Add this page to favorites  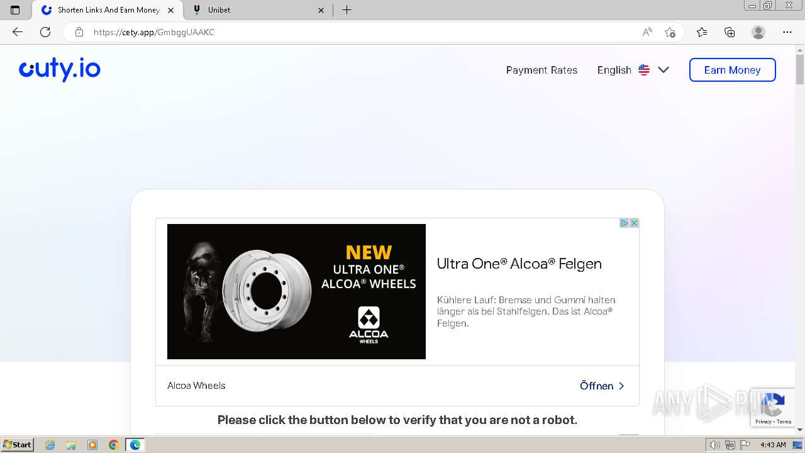pyautogui.click(x=670, y=32)
